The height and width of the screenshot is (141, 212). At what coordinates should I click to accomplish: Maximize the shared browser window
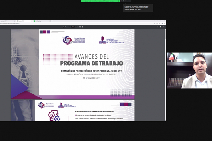point(161,21)
